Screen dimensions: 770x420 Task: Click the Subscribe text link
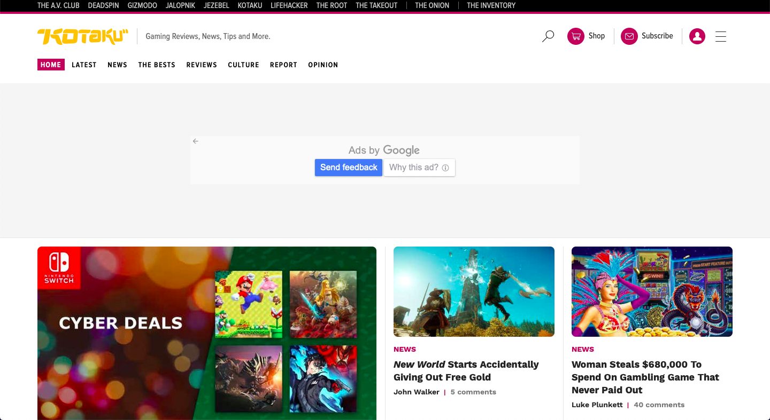click(x=657, y=36)
